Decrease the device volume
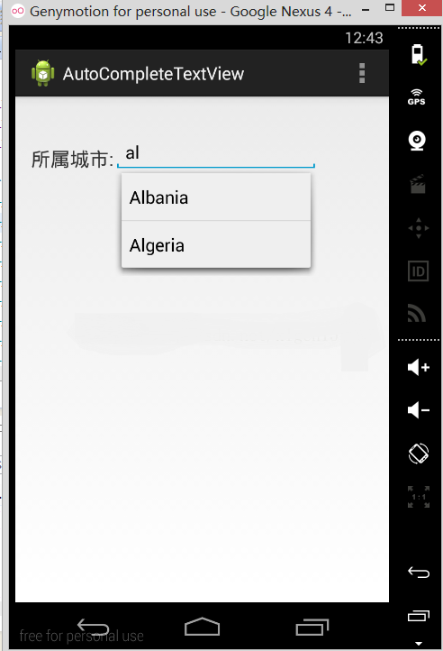The width and height of the screenshot is (443, 651). click(418, 410)
